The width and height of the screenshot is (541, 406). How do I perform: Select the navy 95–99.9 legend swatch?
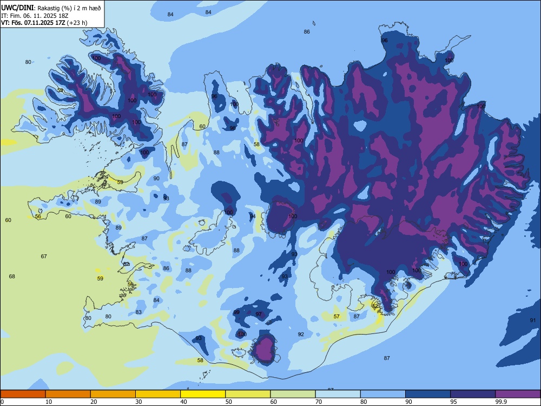[473, 394]
